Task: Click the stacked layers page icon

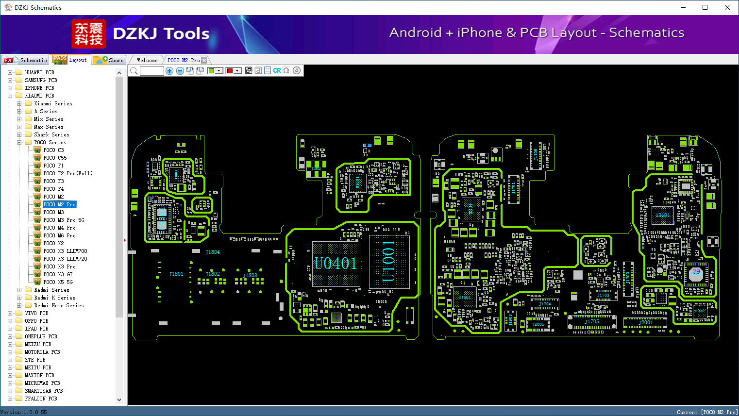Action: coord(268,70)
